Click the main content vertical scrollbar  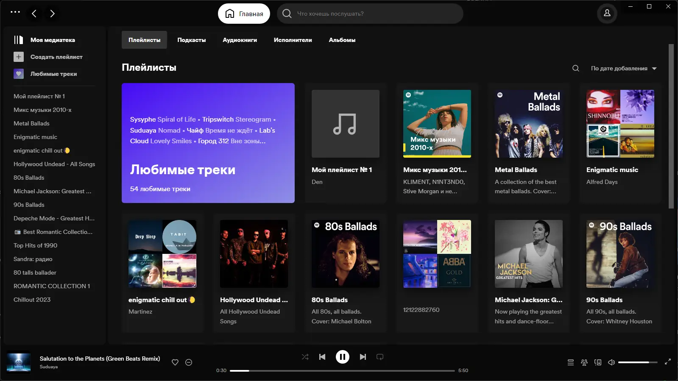pos(671,126)
